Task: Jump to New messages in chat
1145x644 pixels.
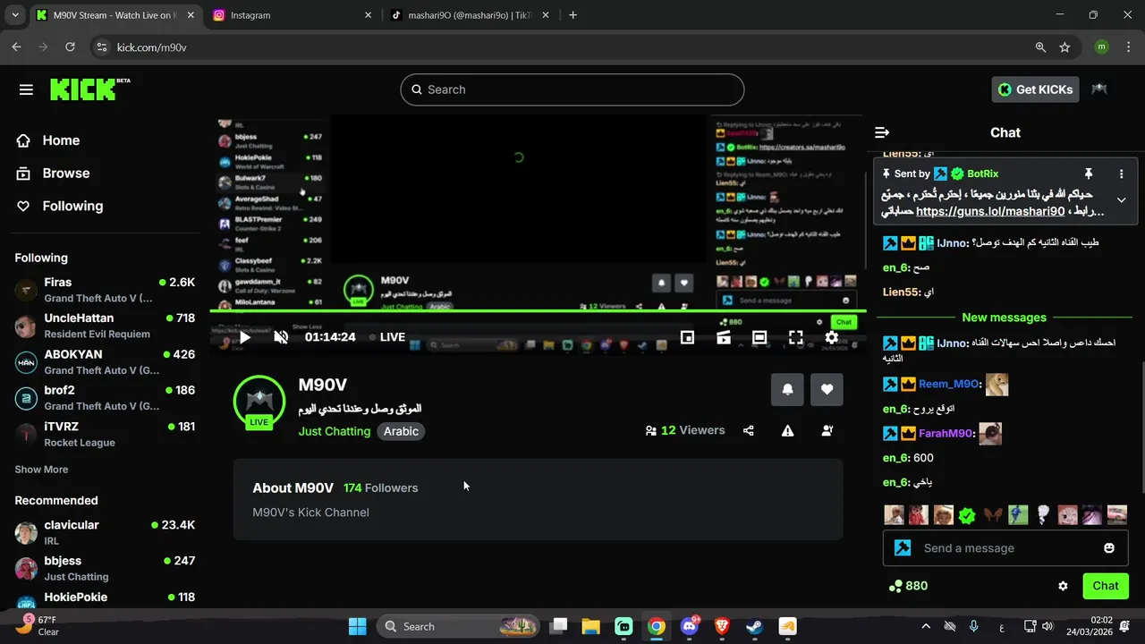Action: 1004,318
